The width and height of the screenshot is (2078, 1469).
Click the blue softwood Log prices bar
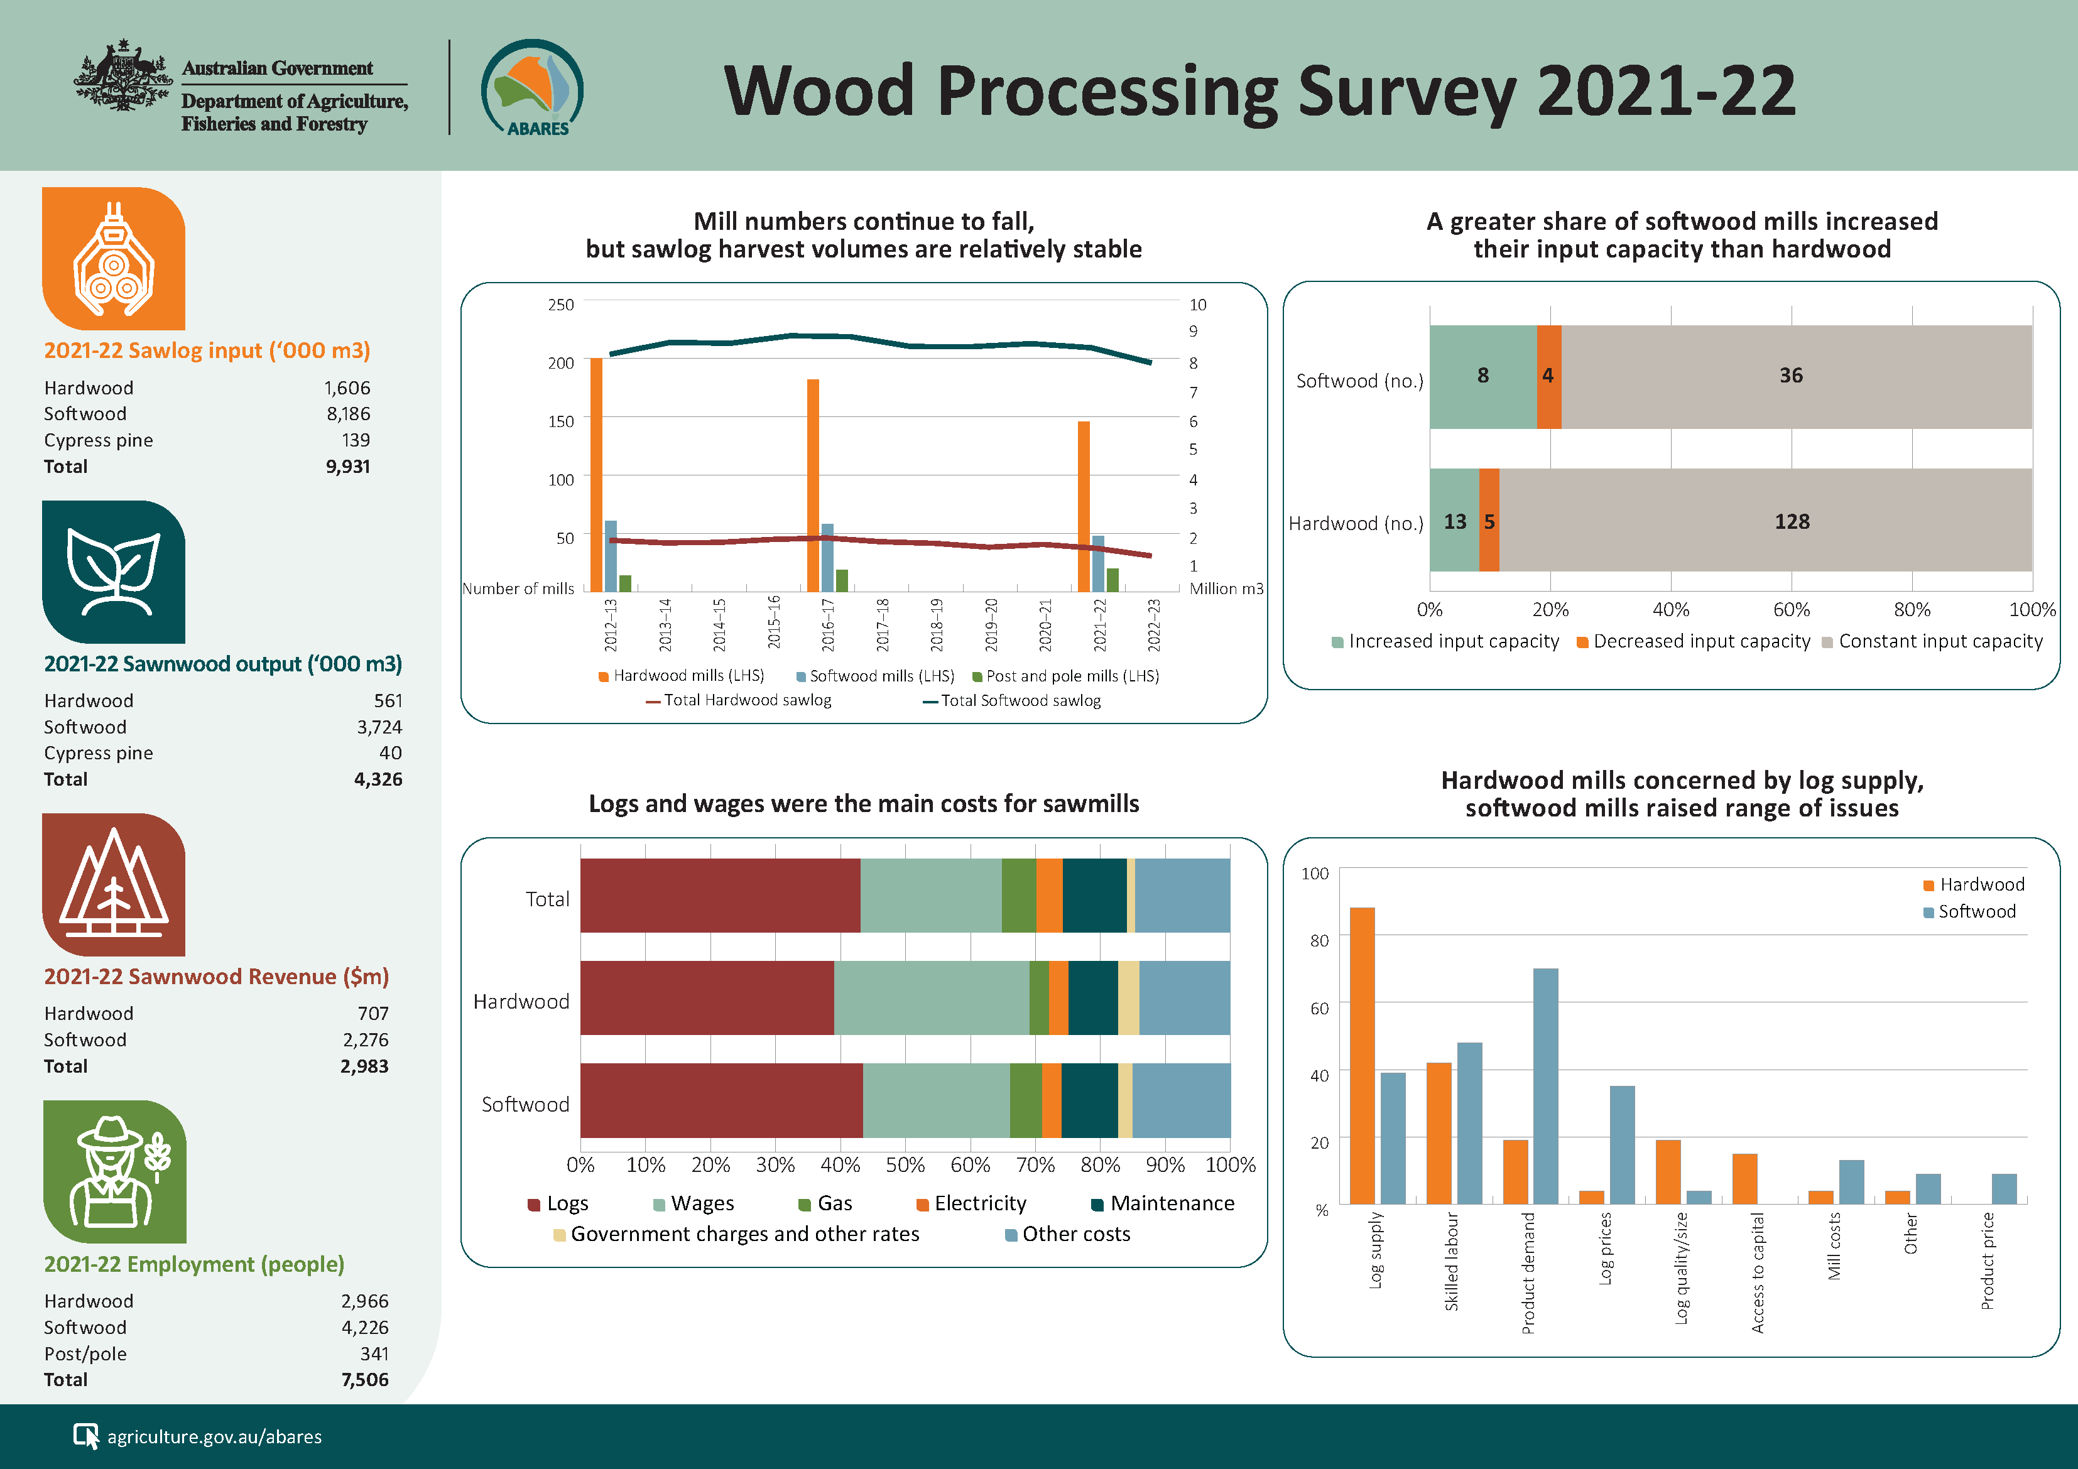(x=1623, y=1146)
